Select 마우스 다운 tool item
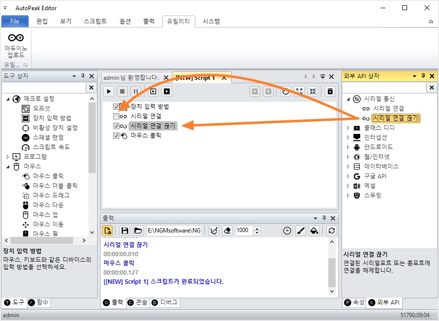Viewport: 439px width, 321px height. 48,205
